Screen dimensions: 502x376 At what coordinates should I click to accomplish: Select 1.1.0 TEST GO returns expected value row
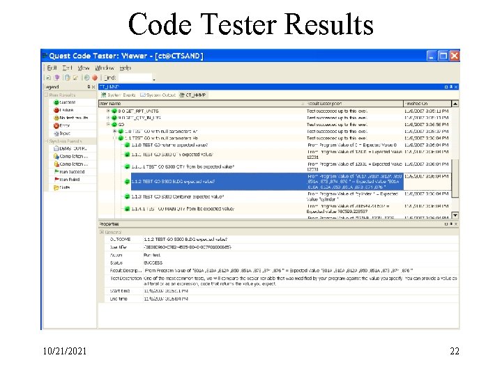275,145
